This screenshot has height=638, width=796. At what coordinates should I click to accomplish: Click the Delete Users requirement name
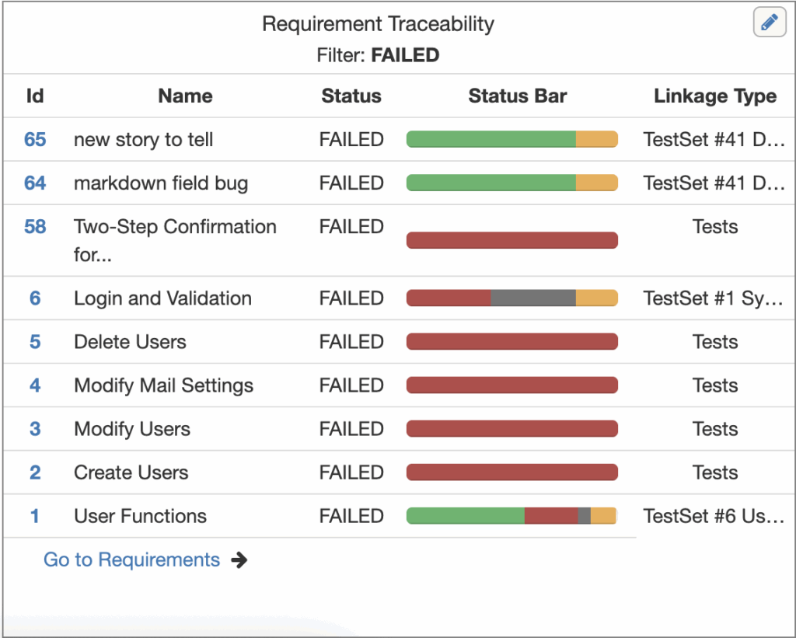coord(130,342)
